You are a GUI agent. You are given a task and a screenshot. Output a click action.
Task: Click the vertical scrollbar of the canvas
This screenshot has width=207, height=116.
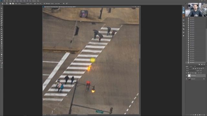pyautogui.click(x=140, y=51)
